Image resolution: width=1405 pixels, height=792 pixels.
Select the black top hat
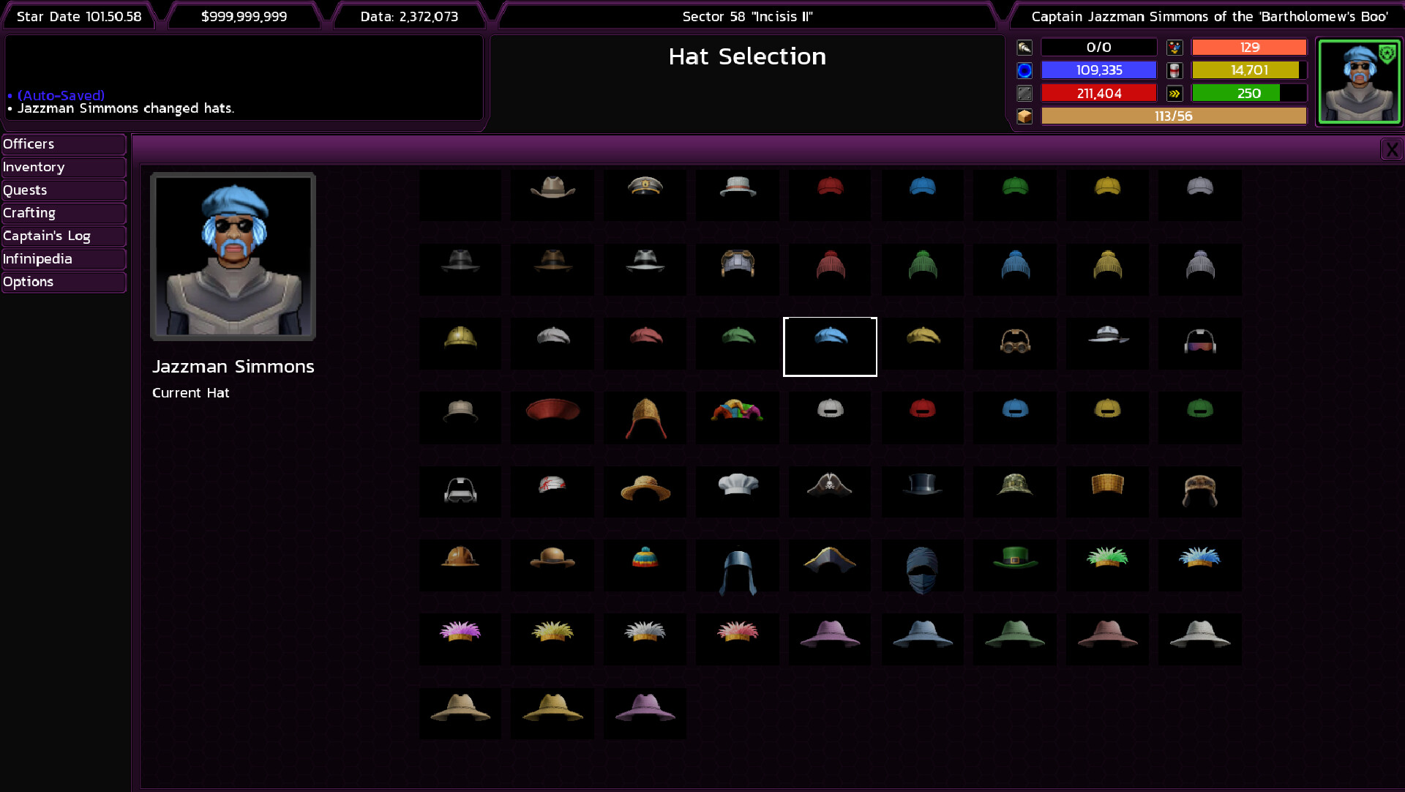pos(922,492)
